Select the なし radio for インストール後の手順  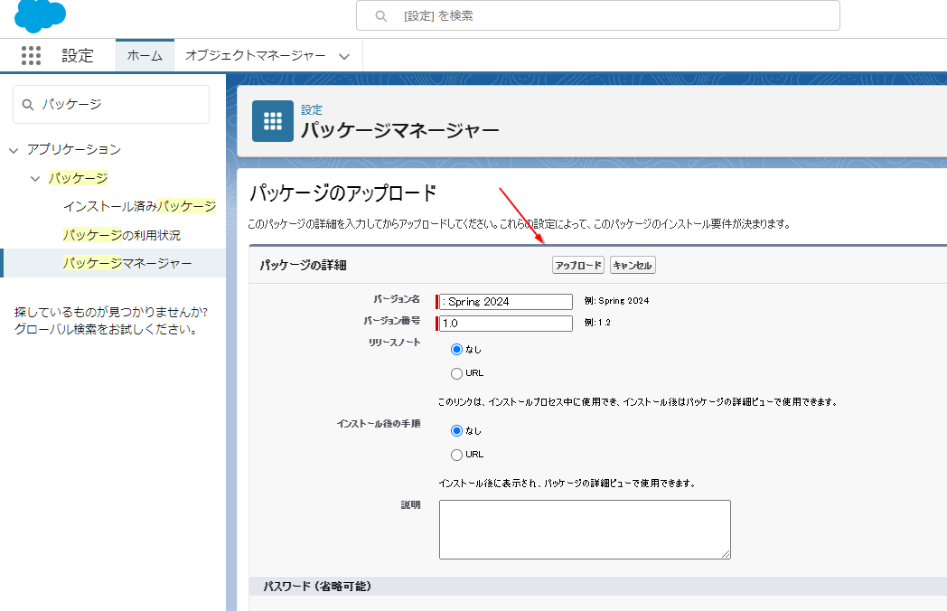(x=456, y=431)
